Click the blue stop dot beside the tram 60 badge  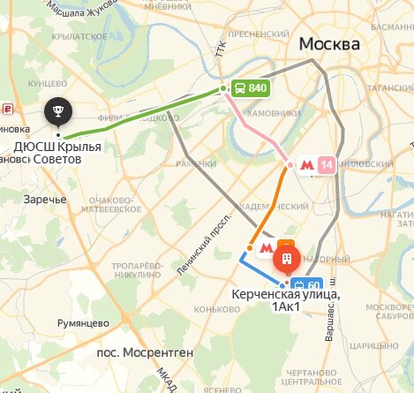tap(282, 285)
